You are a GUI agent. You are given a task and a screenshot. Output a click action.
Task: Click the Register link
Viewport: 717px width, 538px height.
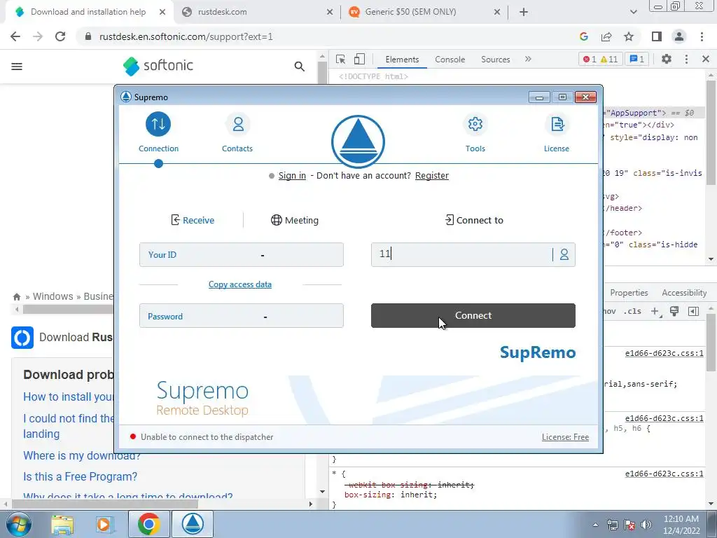[x=431, y=176]
